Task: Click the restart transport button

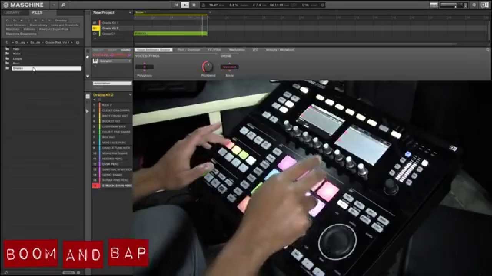Action: 176,5
